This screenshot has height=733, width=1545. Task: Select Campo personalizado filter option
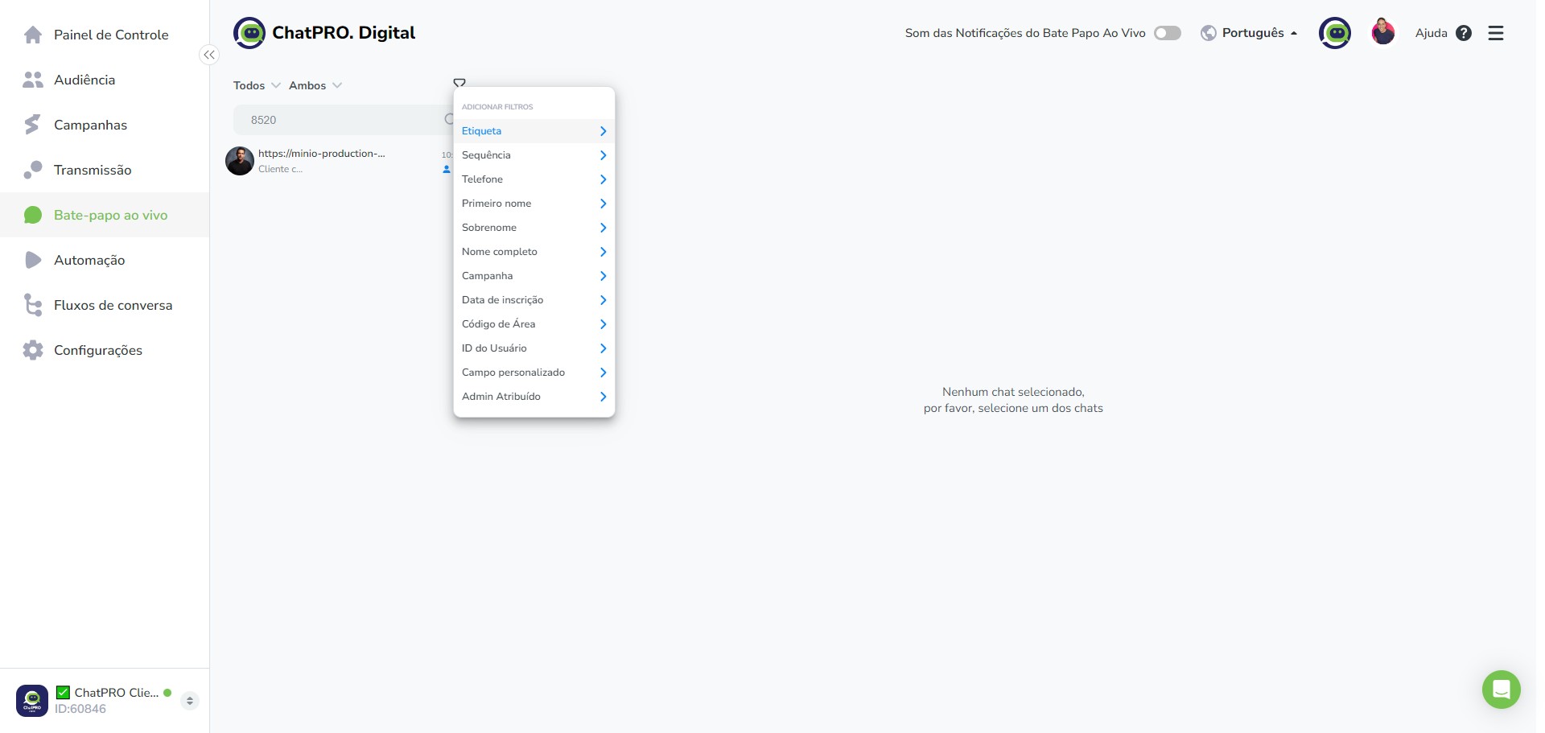pos(534,373)
